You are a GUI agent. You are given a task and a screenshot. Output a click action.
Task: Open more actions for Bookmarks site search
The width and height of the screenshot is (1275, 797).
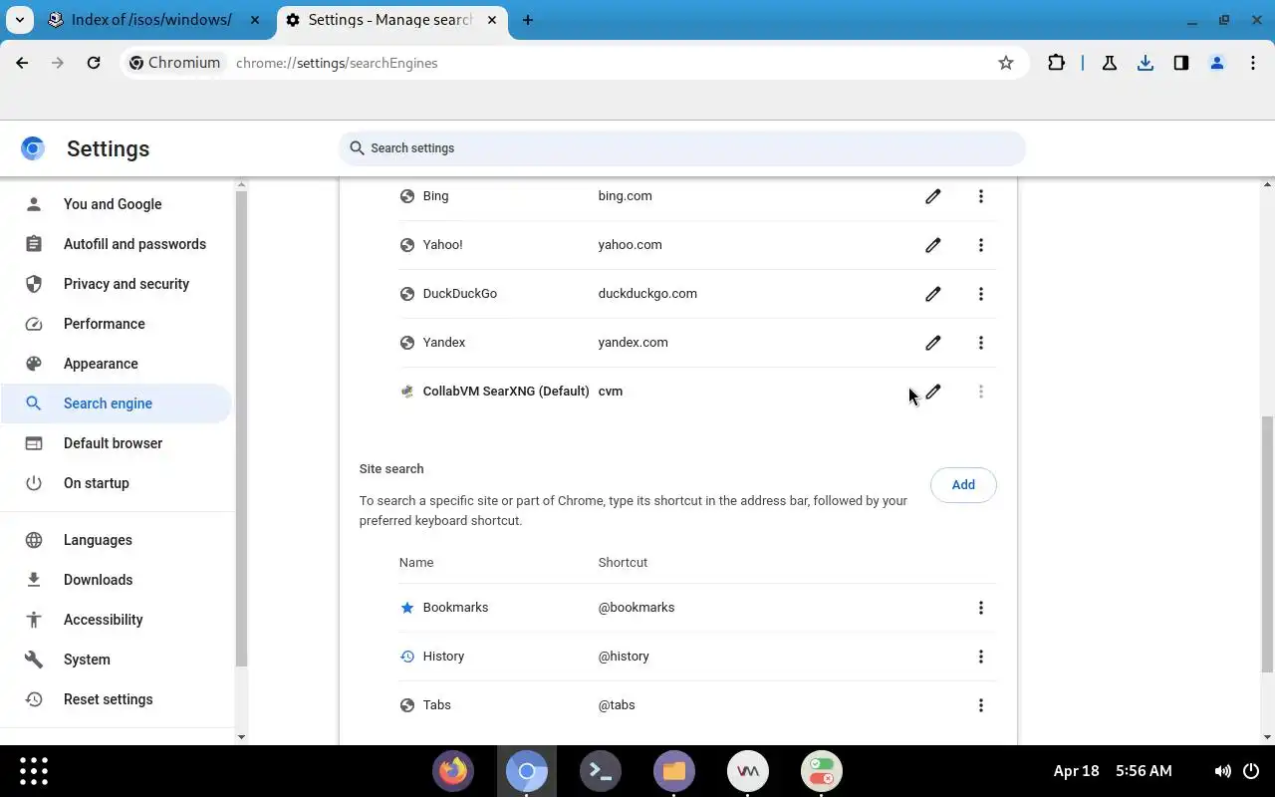980,608
